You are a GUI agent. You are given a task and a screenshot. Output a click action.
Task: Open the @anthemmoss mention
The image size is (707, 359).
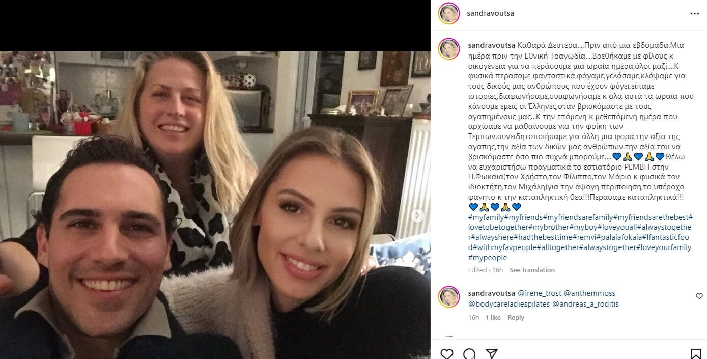(589, 293)
